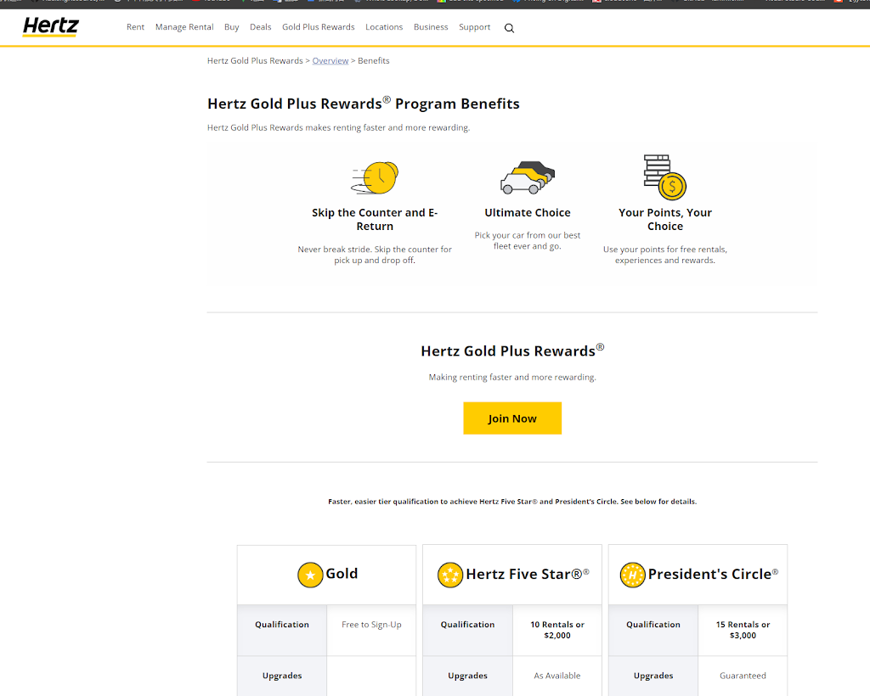
Task: Click the Benefits breadcrumb text
Action: tap(374, 61)
